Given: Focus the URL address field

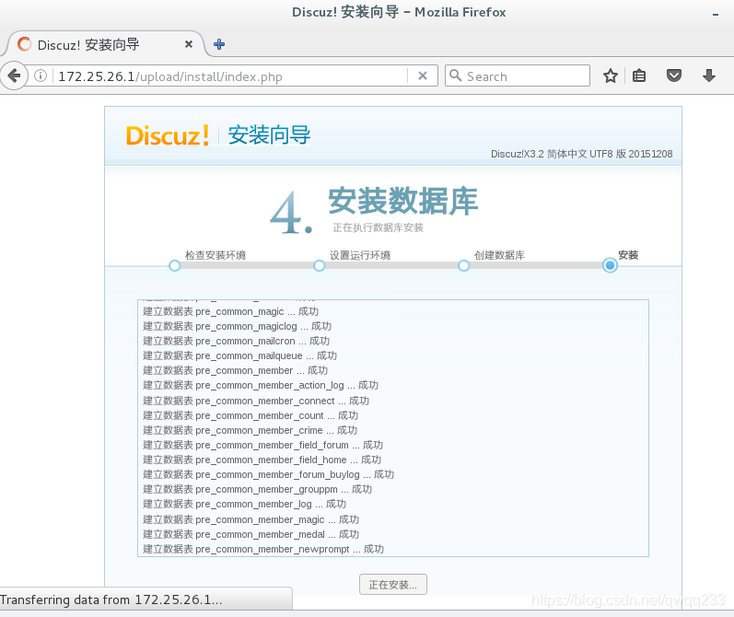Looking at the screenshot, I should coord(229,76).
